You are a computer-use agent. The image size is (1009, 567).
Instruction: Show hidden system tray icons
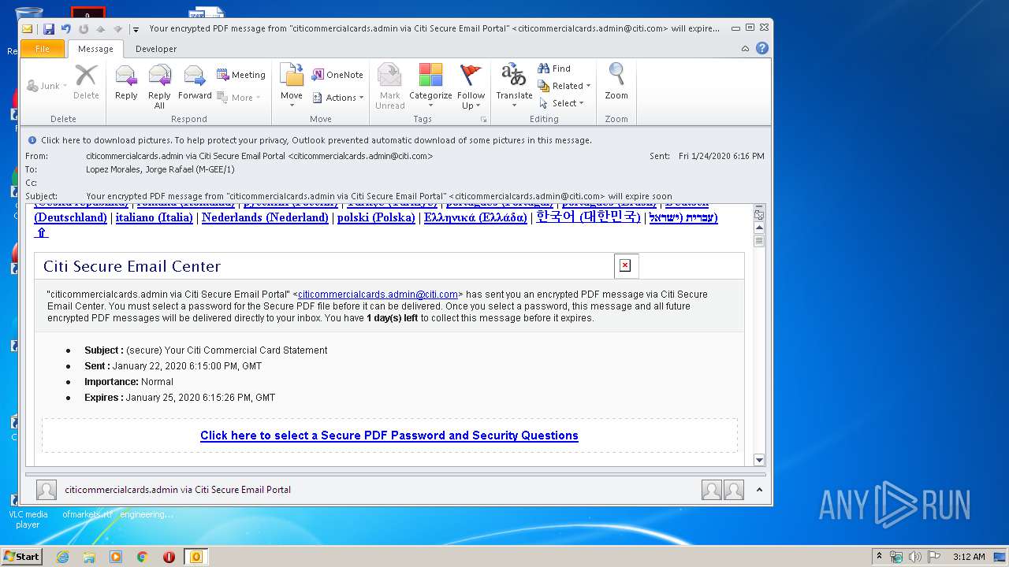[x=879, y=557]
